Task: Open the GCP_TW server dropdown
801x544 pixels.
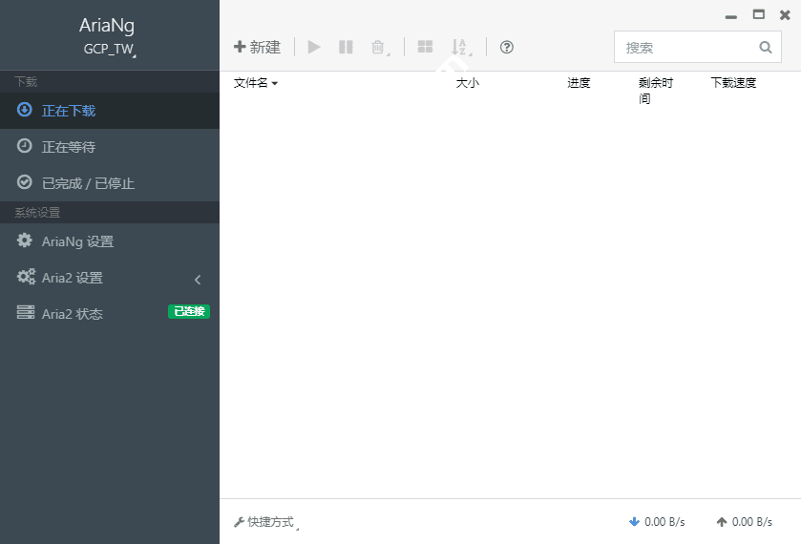Action: [x=109, y=49]
